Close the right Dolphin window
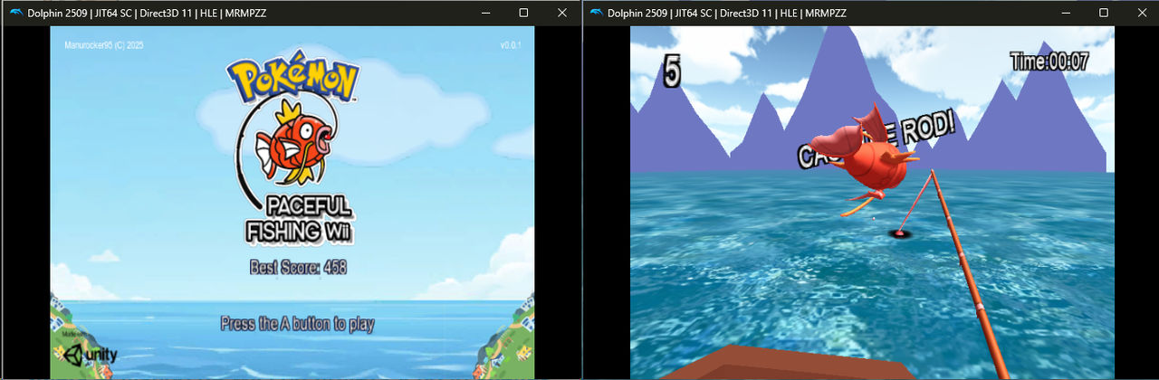This screenshot has width=1159, height=380. [x=1141, y=13]
